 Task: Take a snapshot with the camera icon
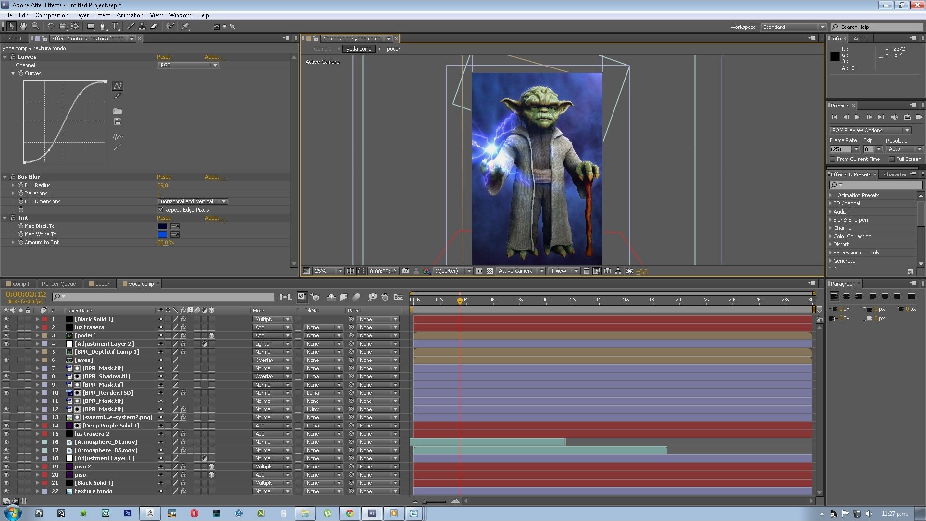[405, 271]
